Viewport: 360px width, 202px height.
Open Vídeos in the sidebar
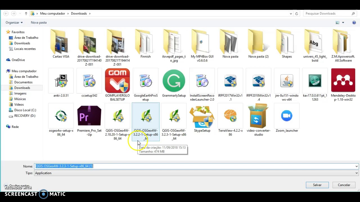[x=19, y=104]
